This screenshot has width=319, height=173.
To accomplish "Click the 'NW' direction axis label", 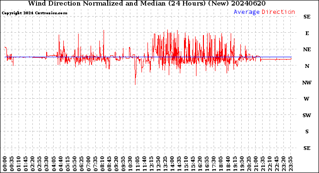I will pos(307,83).
